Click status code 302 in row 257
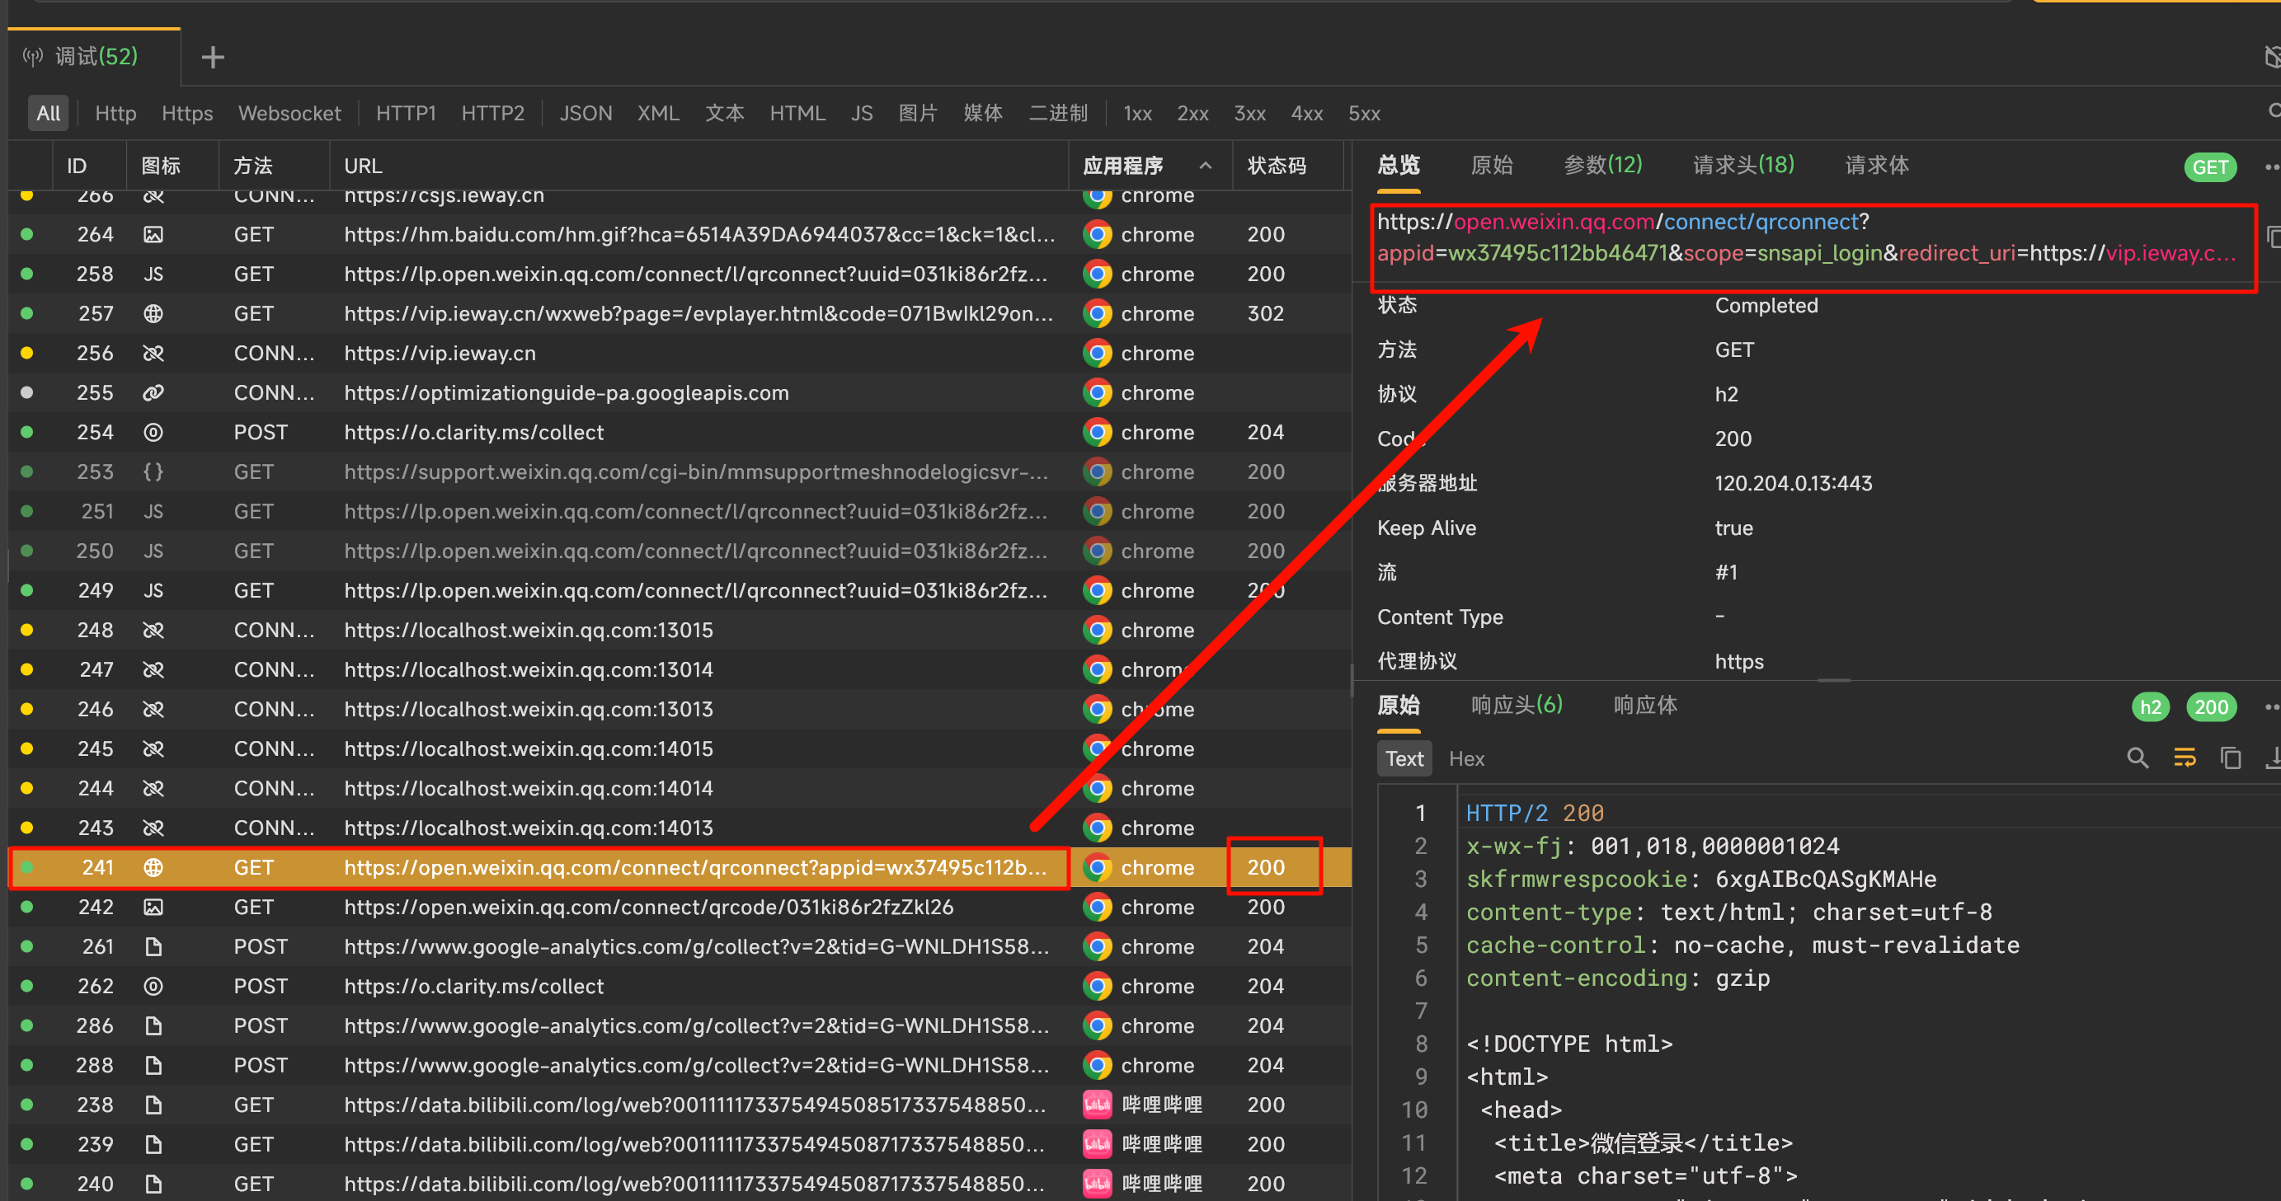The width and height of the screenshot is (2281, 1201). coord(1265,313)
